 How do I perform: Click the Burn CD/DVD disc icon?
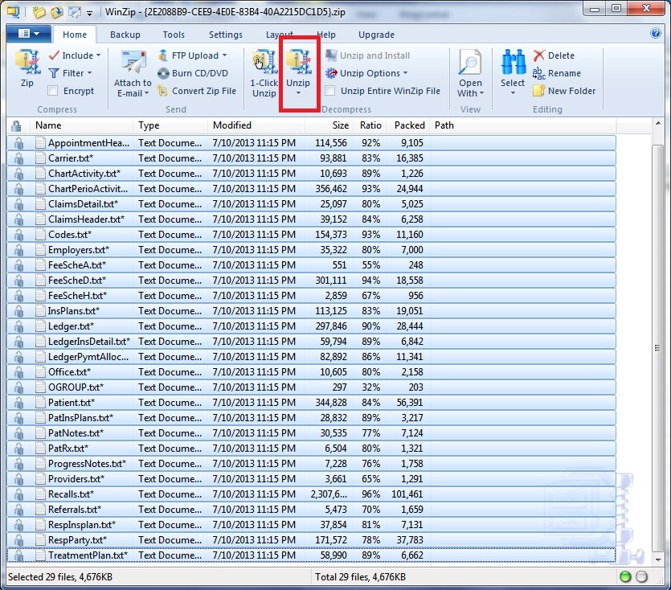coord(163,74)
